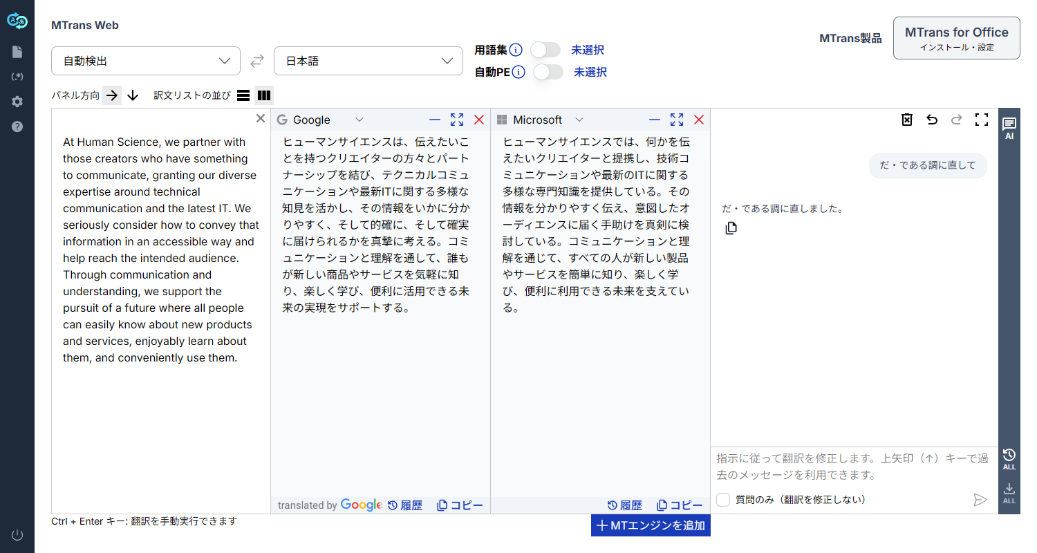Open the Google panel 履歴 history link

click(406, 505)
